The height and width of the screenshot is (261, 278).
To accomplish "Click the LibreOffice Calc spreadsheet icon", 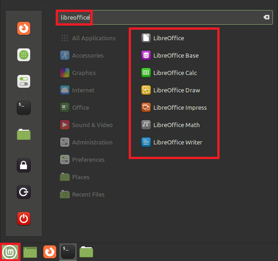I will 146,73.
